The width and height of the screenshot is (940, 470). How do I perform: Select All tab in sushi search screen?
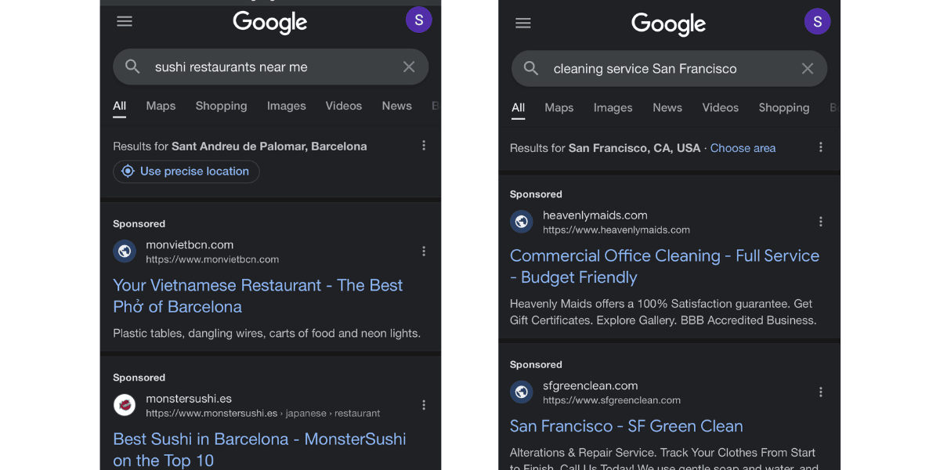[119, 106]
